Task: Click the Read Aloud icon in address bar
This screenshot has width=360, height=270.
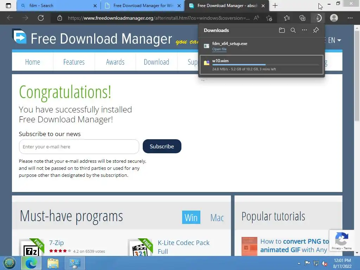Action: [x=256, y=18]
